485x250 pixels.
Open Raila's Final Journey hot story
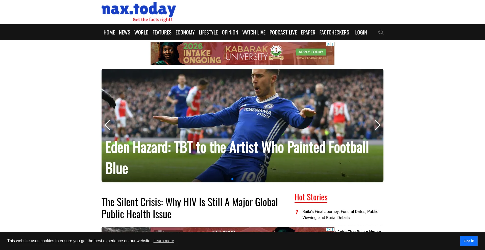340,215
